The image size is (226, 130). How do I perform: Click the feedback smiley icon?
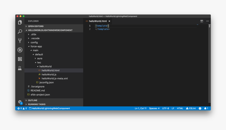pyautogui.click(x=200, y=109)
